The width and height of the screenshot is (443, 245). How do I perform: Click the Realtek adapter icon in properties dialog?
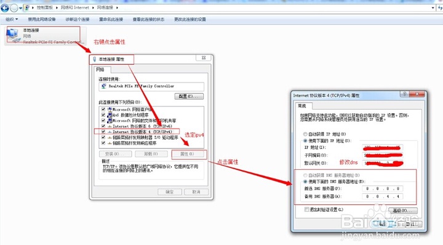[103, 86]
